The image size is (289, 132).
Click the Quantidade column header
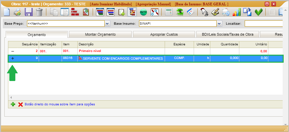[x=225, y=44]
